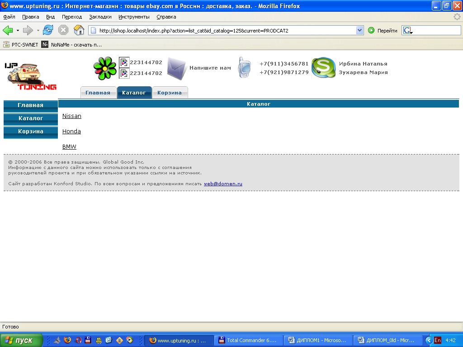Expand the address bar URL dropdown
This screenshot has height=347, width=463.
point(359,30)
